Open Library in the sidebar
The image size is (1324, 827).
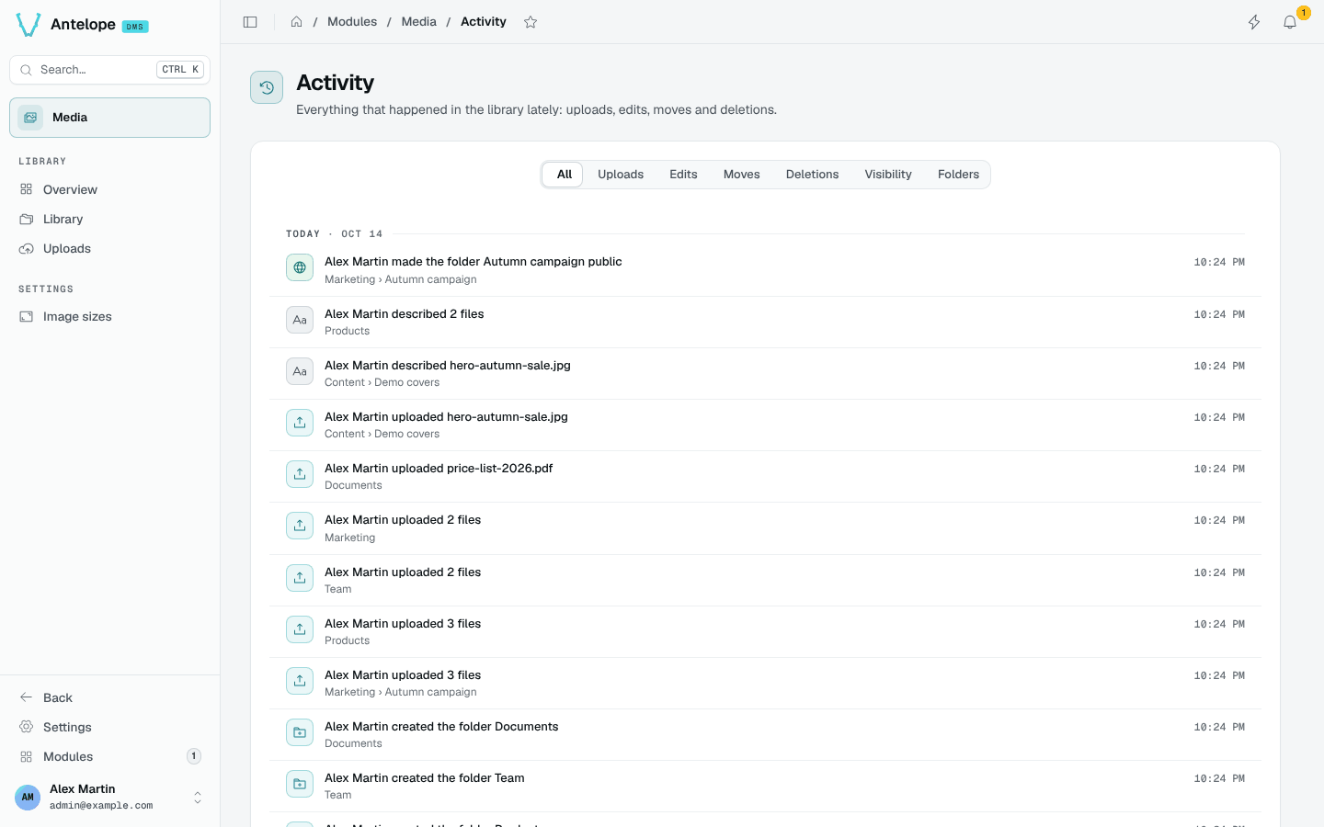pyautogui.click(x=109, y=219)
